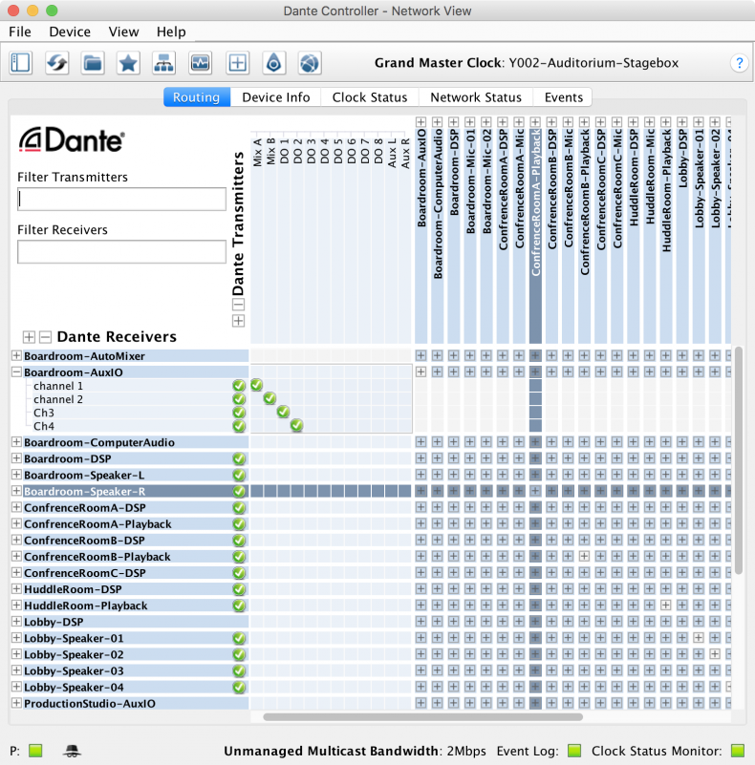
Task: Click the globe domain toolbar icon
Action: [x=310, y=63]
